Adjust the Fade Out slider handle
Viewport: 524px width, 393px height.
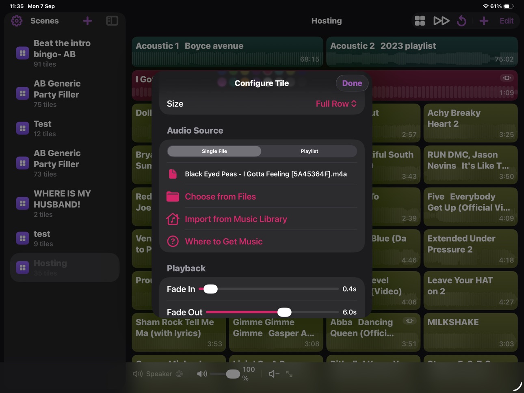284,312
